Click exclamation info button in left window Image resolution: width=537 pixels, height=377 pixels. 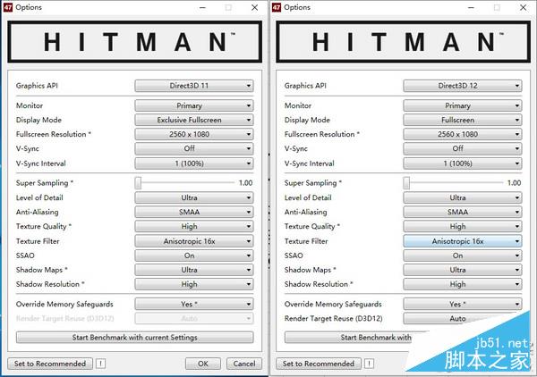tap(100, 364)
